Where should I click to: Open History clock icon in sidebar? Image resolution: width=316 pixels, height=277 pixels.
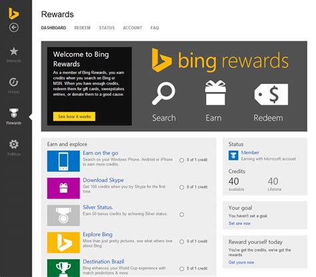tap(14, 82)
